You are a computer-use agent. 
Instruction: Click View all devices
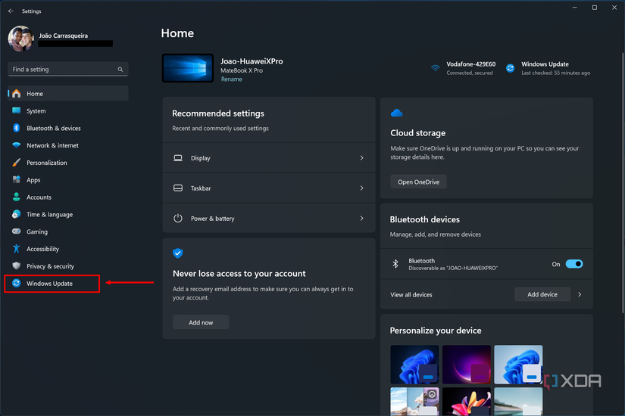pos(411,294)
